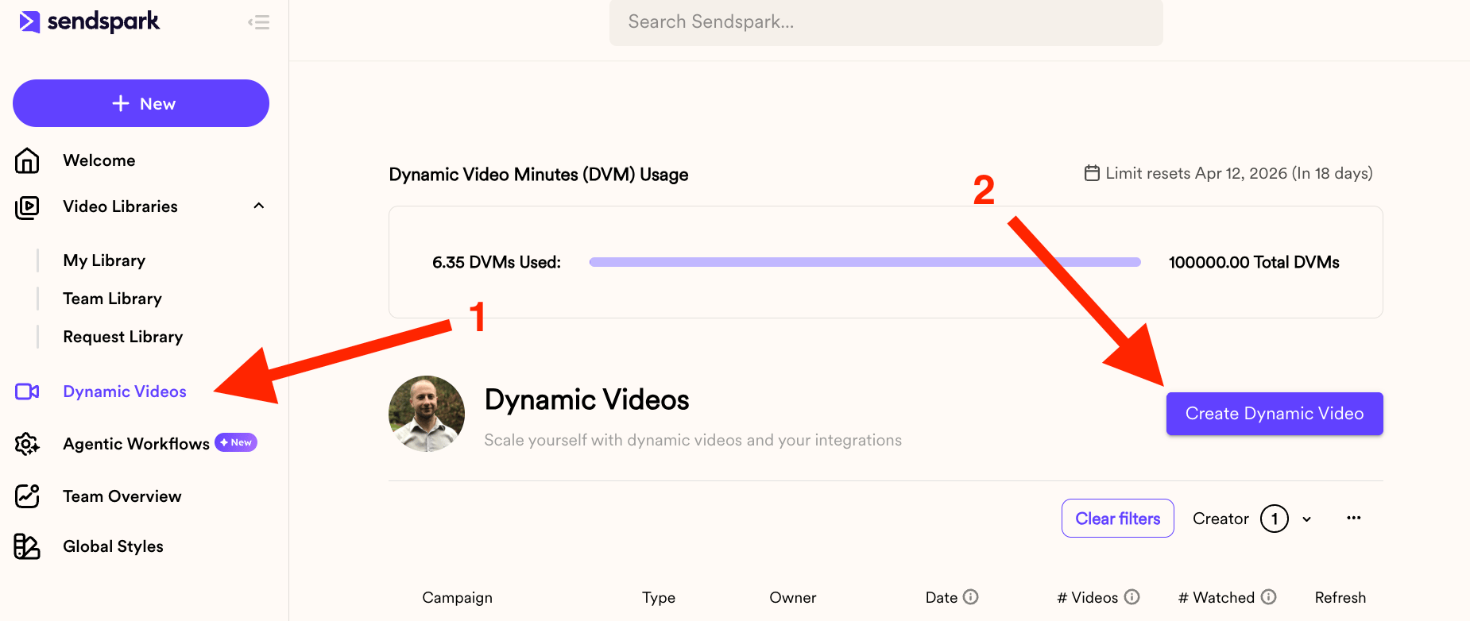Focus the Search Sendspark field

(886, 22)
